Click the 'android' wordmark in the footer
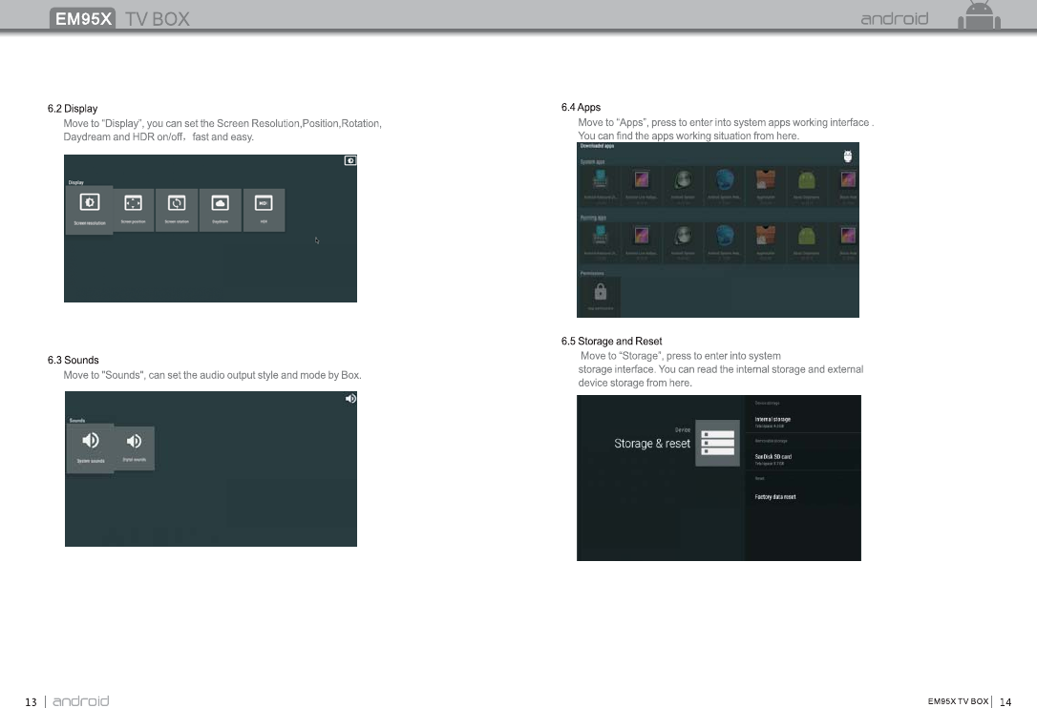1037x708 pixels. pos(80,700)
